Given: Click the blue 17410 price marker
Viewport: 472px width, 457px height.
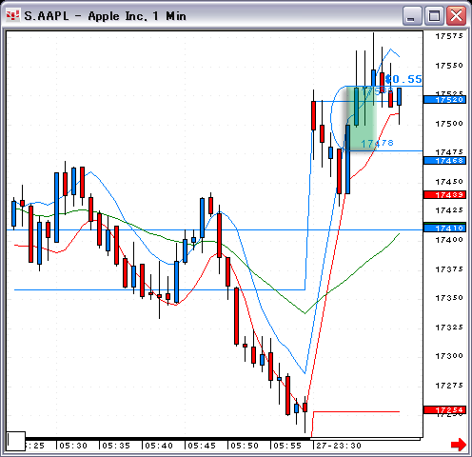Looking at the screenshot, I should 444,228.
